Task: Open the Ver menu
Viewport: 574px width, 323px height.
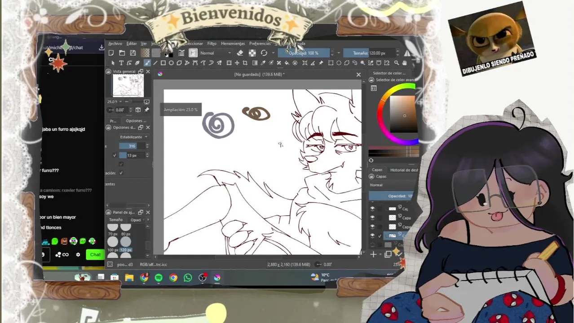Action: (144, 44)
